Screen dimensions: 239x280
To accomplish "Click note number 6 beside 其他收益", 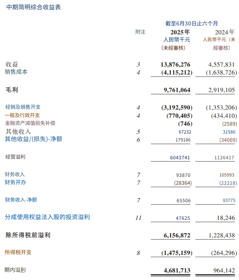I will (138, 140).
